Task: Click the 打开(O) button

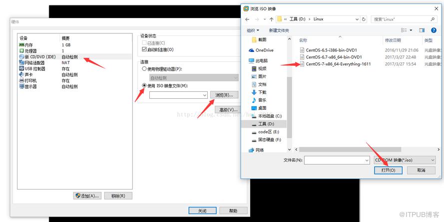Action: click(388, 170)
